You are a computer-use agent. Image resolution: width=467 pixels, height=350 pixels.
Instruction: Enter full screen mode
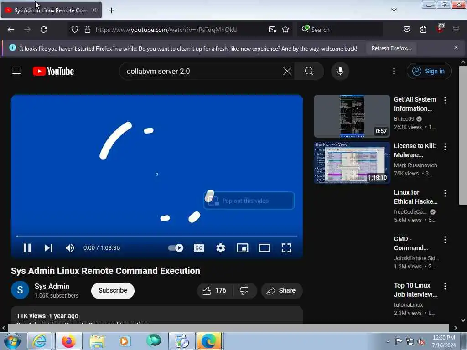tap(286, 248)
